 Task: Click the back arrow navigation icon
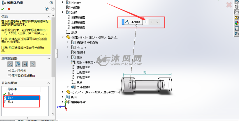pos(47,9)
